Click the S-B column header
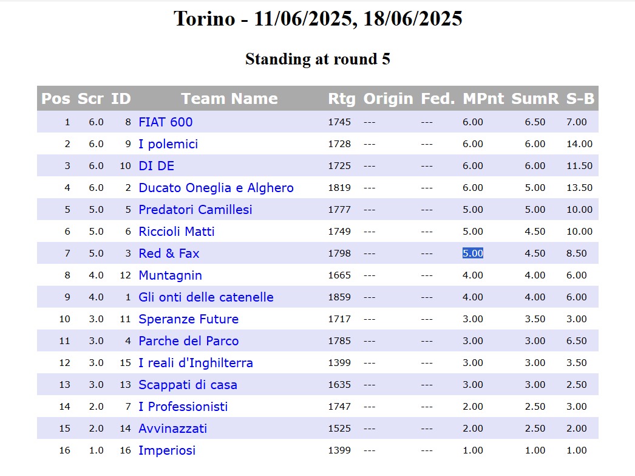The height and width of the screenshot is (476, 635). pos(580,98)
